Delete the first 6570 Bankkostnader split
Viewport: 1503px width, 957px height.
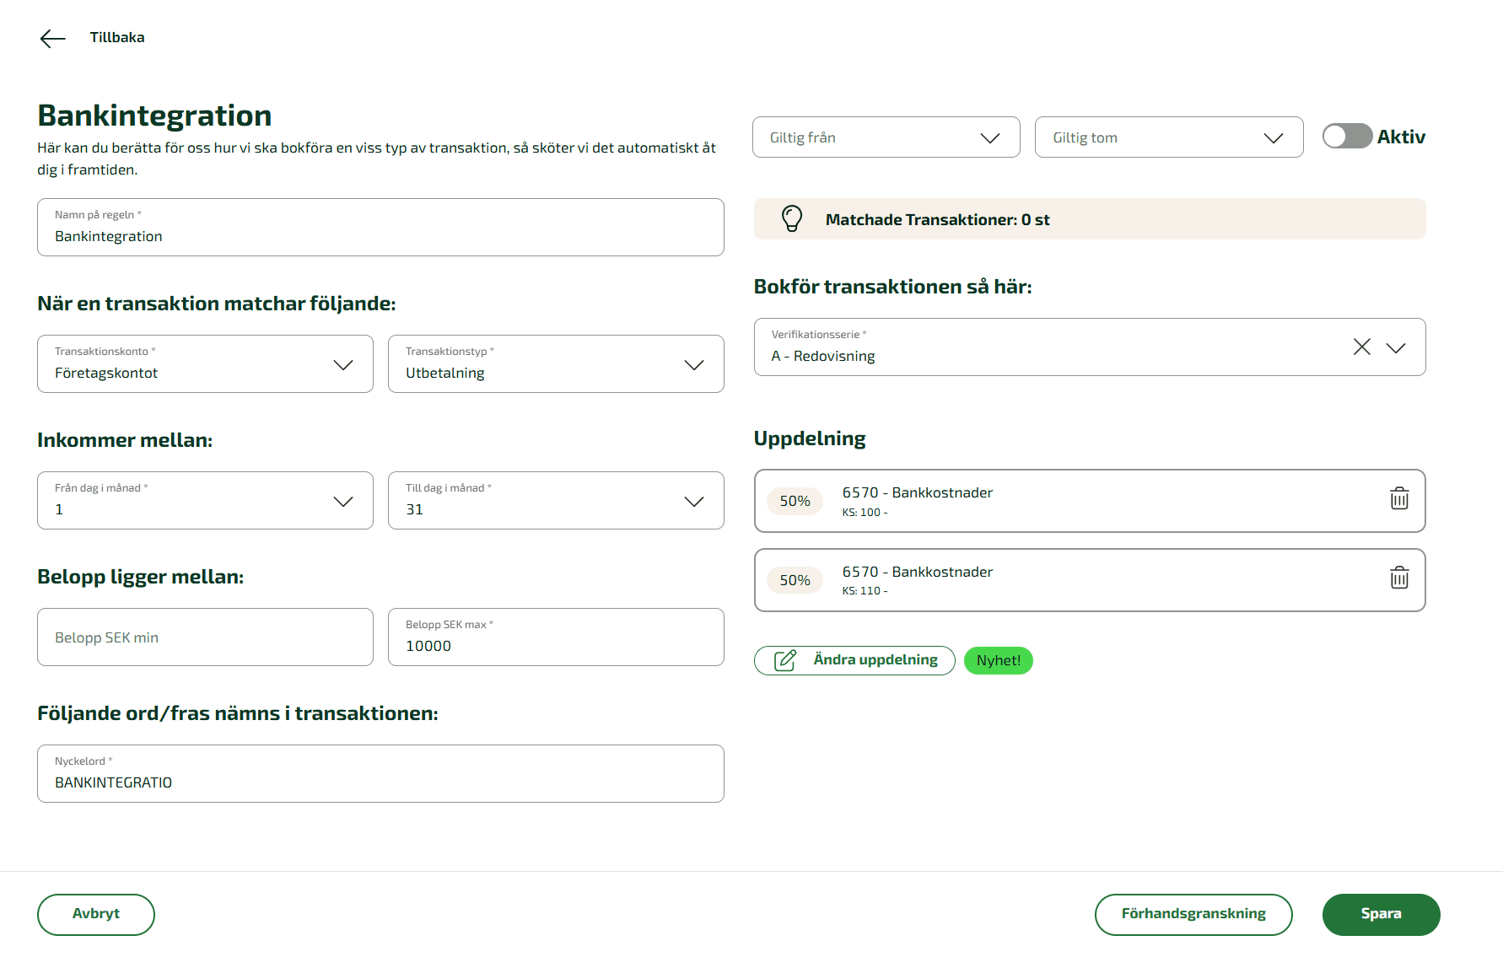coord(1399,499)
